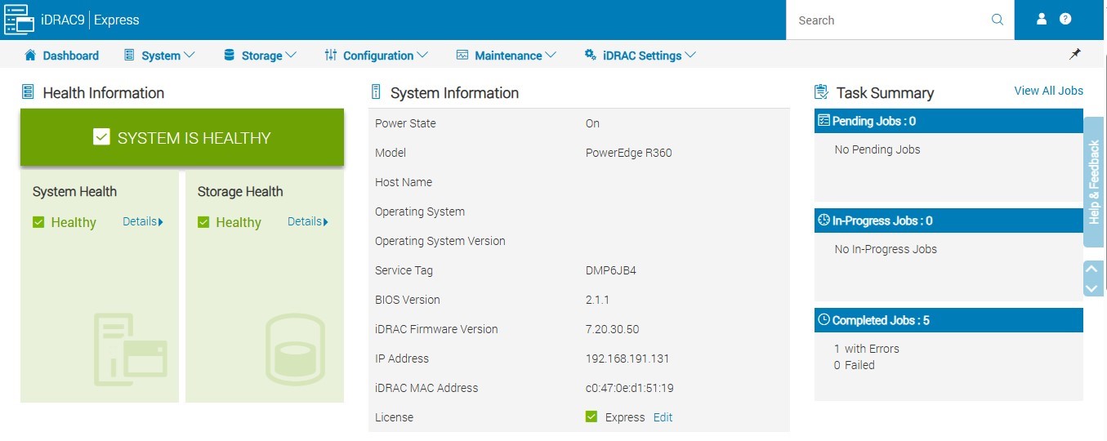Click the large server graphic in System Health
Viewport: 1107px width, 441px height.
click(131, 349)
